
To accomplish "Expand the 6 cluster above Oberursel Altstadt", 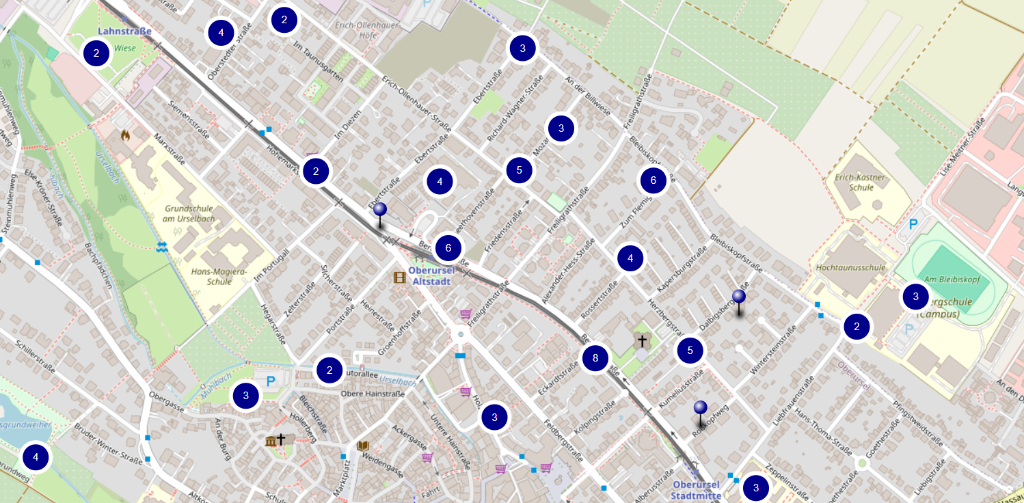I will (448, 248).
